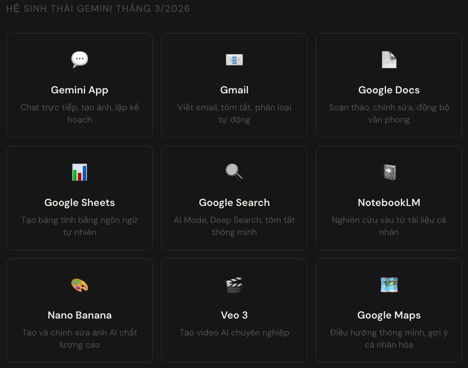Click 'AI Mode, Deep Search' description
The width and height of the screenshot is (468, 368).
[x=234, y=226]
